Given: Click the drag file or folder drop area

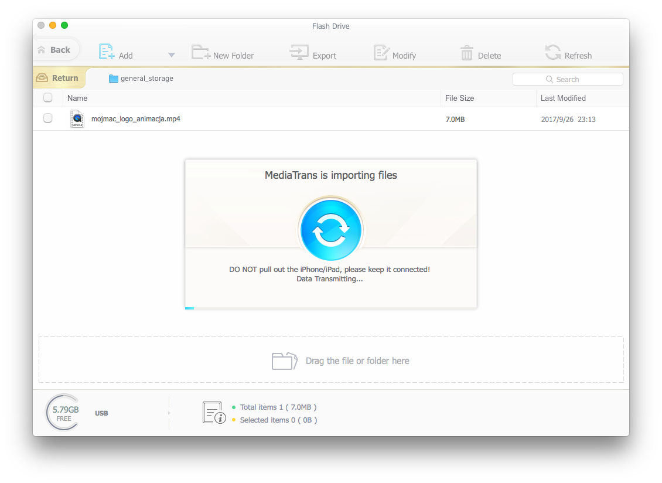Looking at the screenshot, I should (331, 360).
